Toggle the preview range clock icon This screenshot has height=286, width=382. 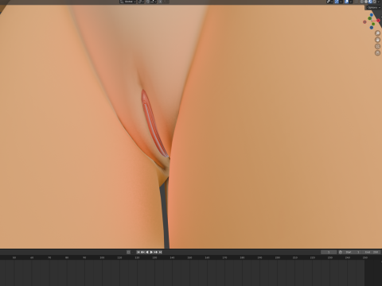click(341, 252)
